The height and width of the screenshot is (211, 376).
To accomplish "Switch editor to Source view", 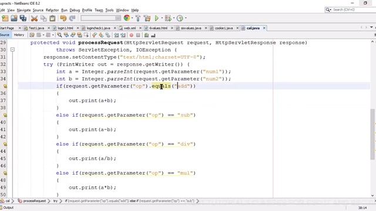I will [5, 35].
